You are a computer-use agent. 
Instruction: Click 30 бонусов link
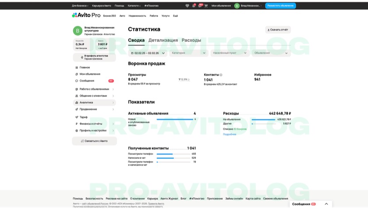[x=240, y=129]
